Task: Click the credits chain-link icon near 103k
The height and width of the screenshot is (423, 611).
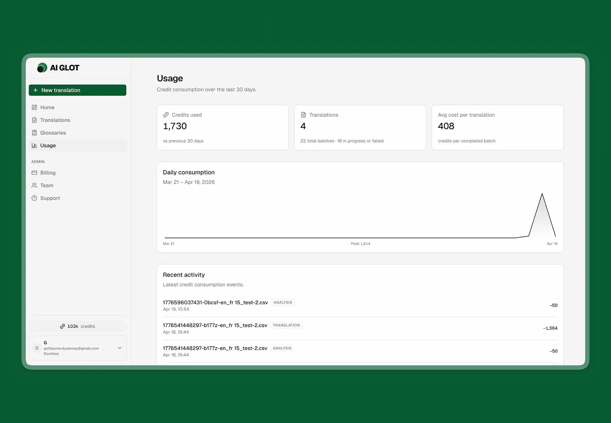Action: pyautogui.click(x=63, y=326)
